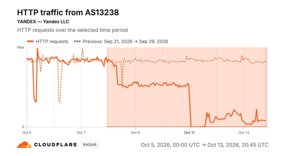Click the RADAR badge button
The height and width of the screenshot is (156, 287).
tap(90, 145)
